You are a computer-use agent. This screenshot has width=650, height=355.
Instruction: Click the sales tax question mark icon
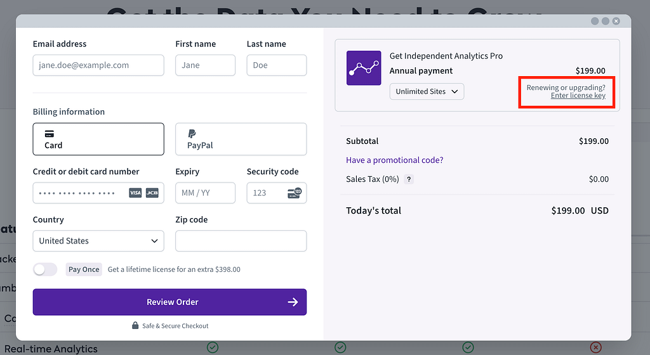pos(409,179)
